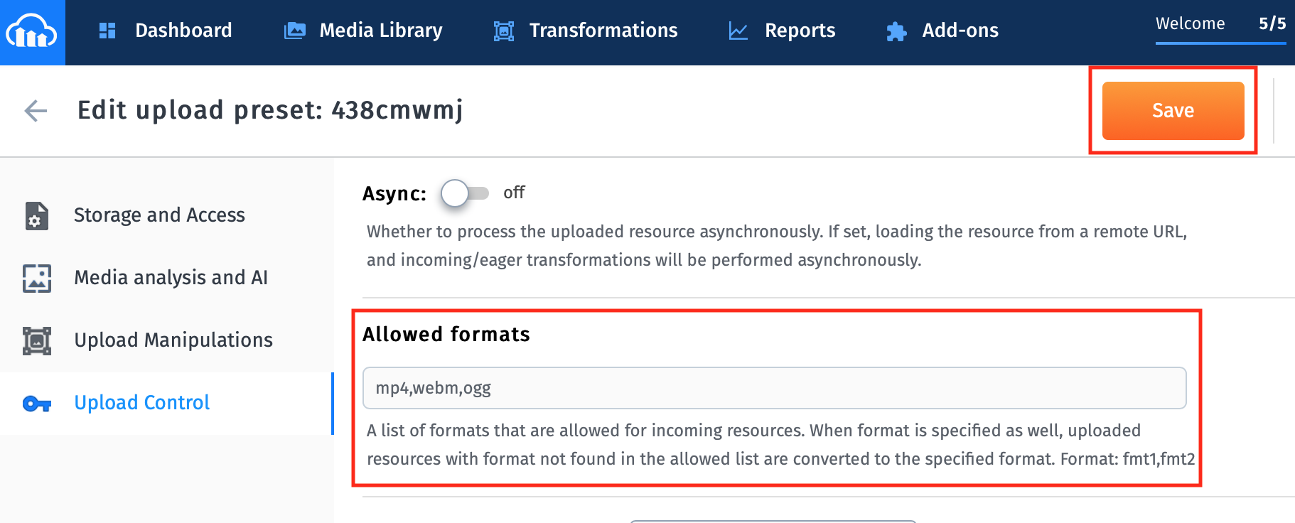Click the Media analysis and AI icon

click(37, 278)
